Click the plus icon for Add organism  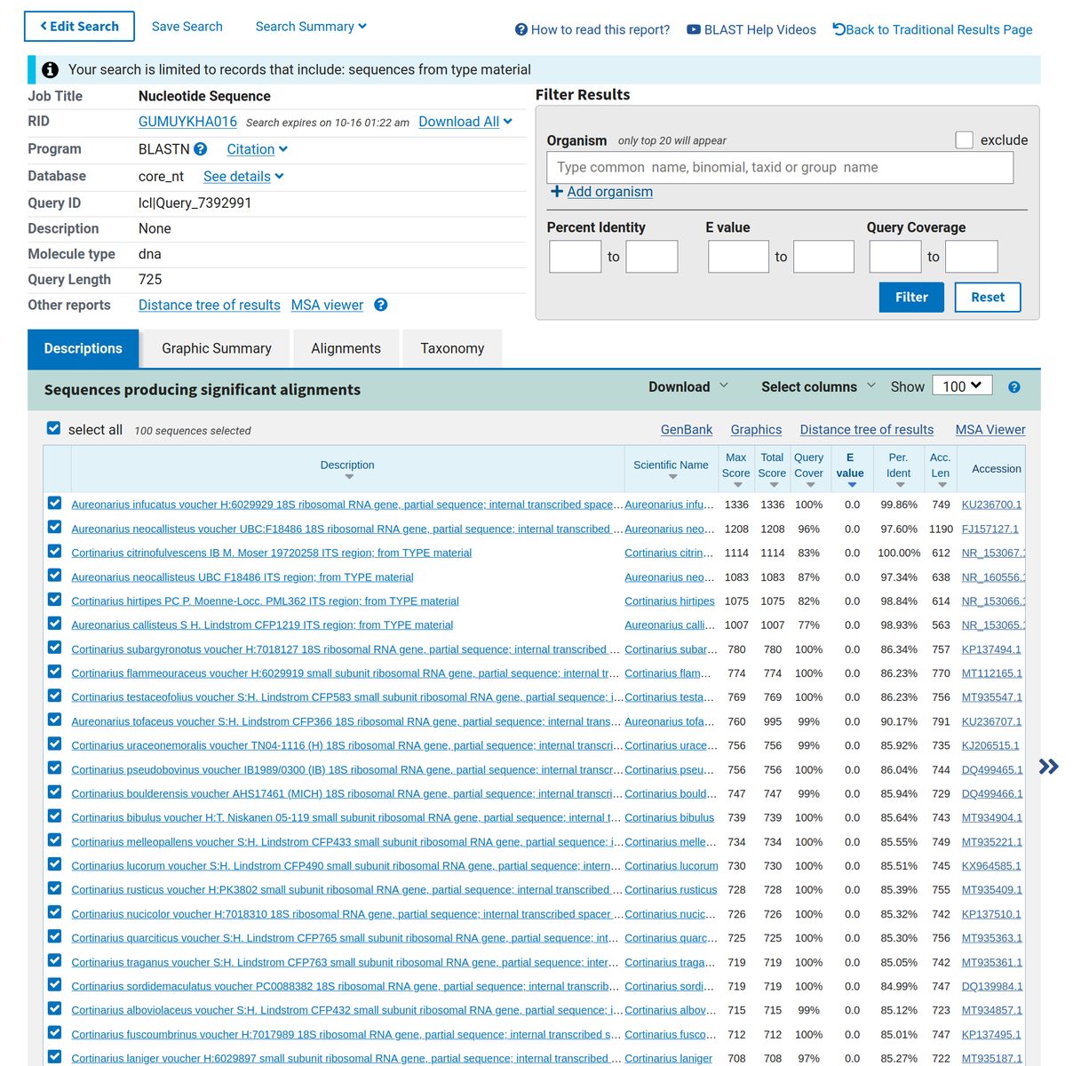pos(556,192)
